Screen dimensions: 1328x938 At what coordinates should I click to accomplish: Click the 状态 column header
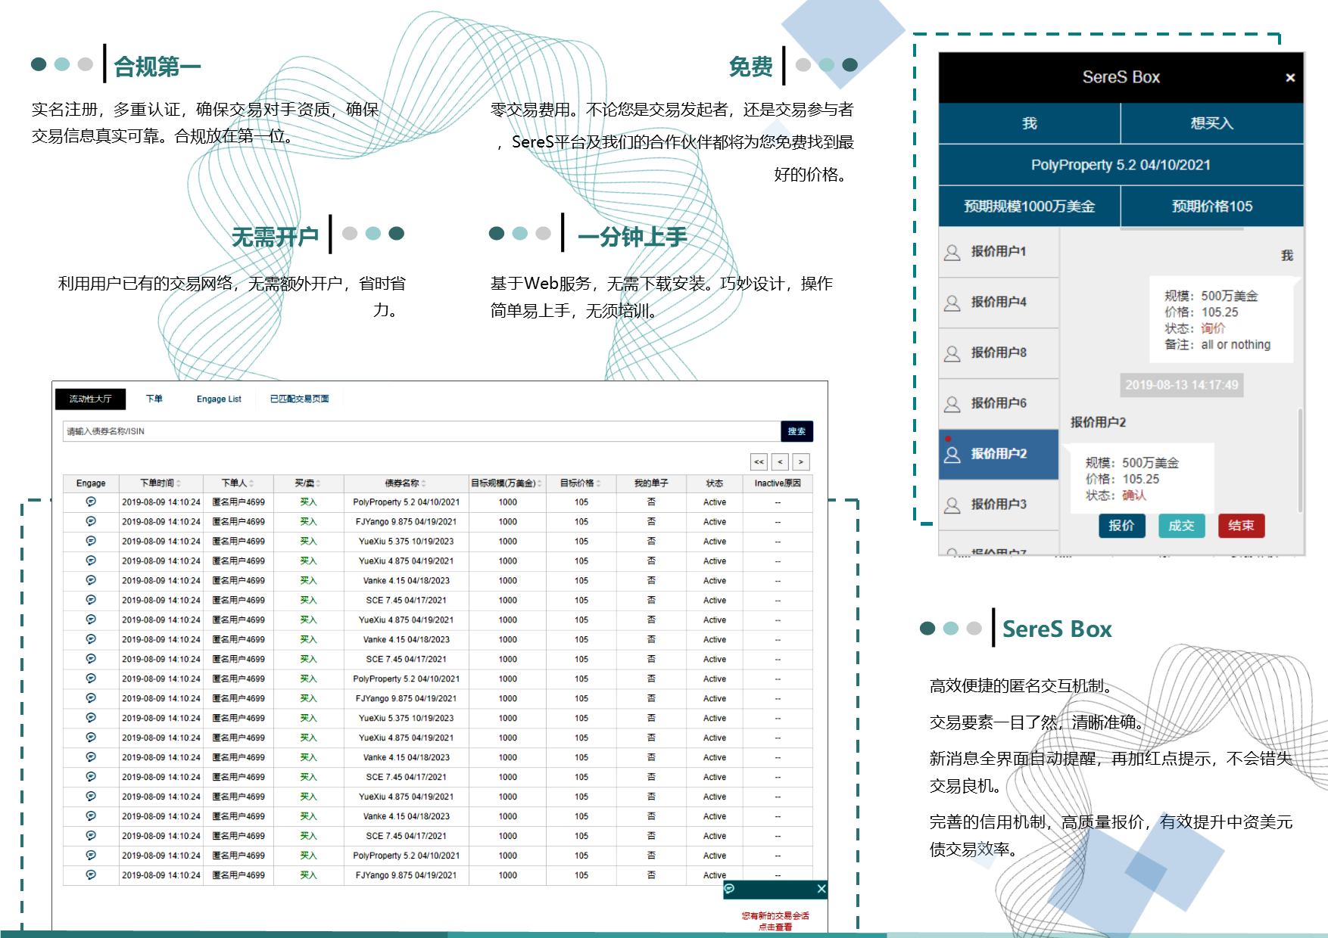(715, 483)
